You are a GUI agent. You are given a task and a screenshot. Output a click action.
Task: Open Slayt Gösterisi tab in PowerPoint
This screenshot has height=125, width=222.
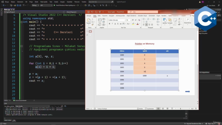(131, 16)
